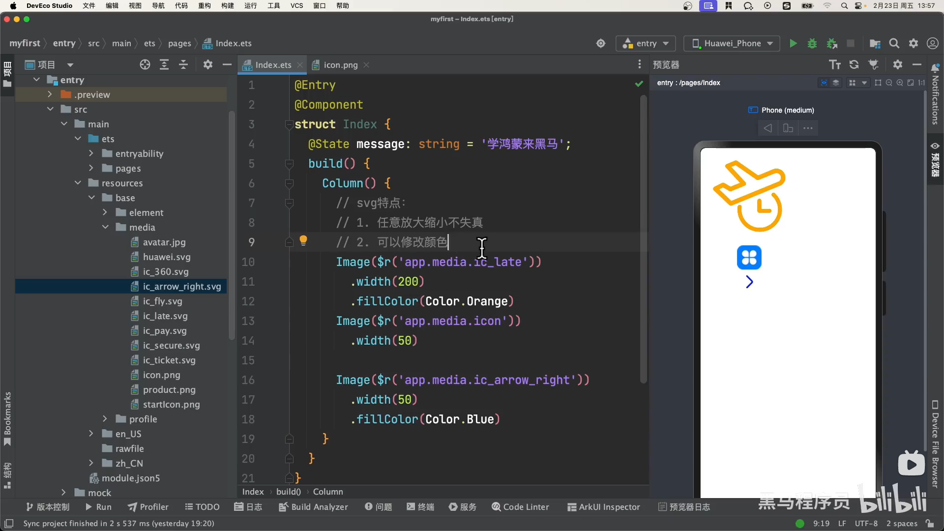This screenshot has height=531, width=944.
Task: Expand all nodes in project tree
Action: pyautogui.click(x=164, y=64)
